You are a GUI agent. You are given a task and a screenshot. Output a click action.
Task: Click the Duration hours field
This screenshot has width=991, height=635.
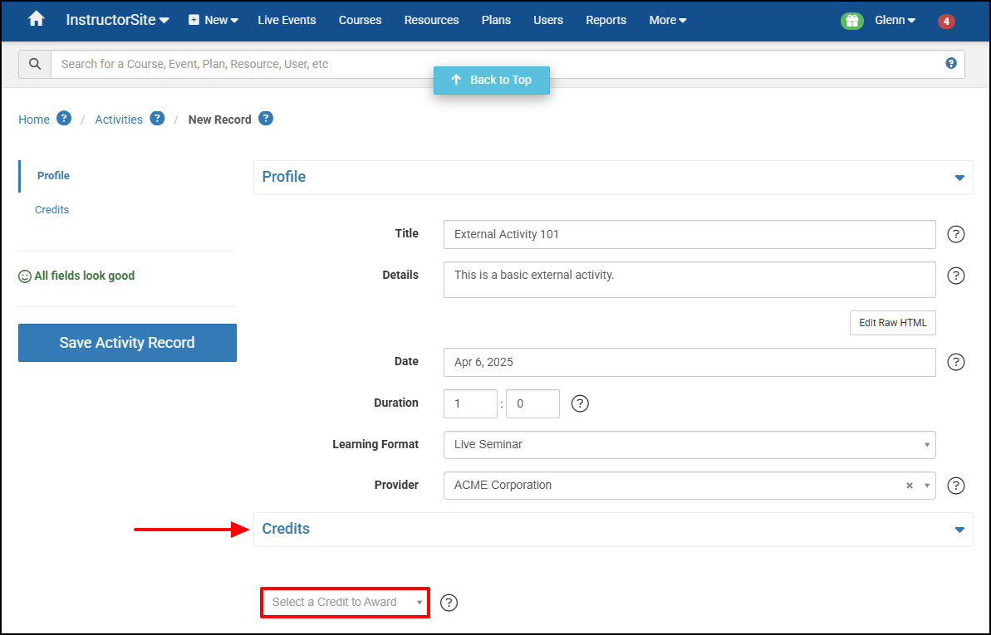point(470,403)
